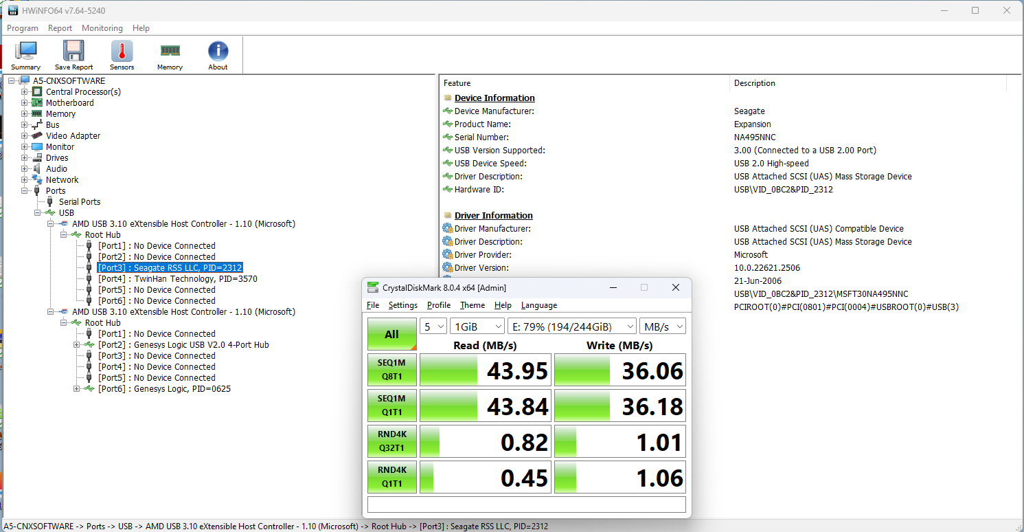Select the Audio tree icon
This screenshot has width=1024, height=532.
[37, 168]
